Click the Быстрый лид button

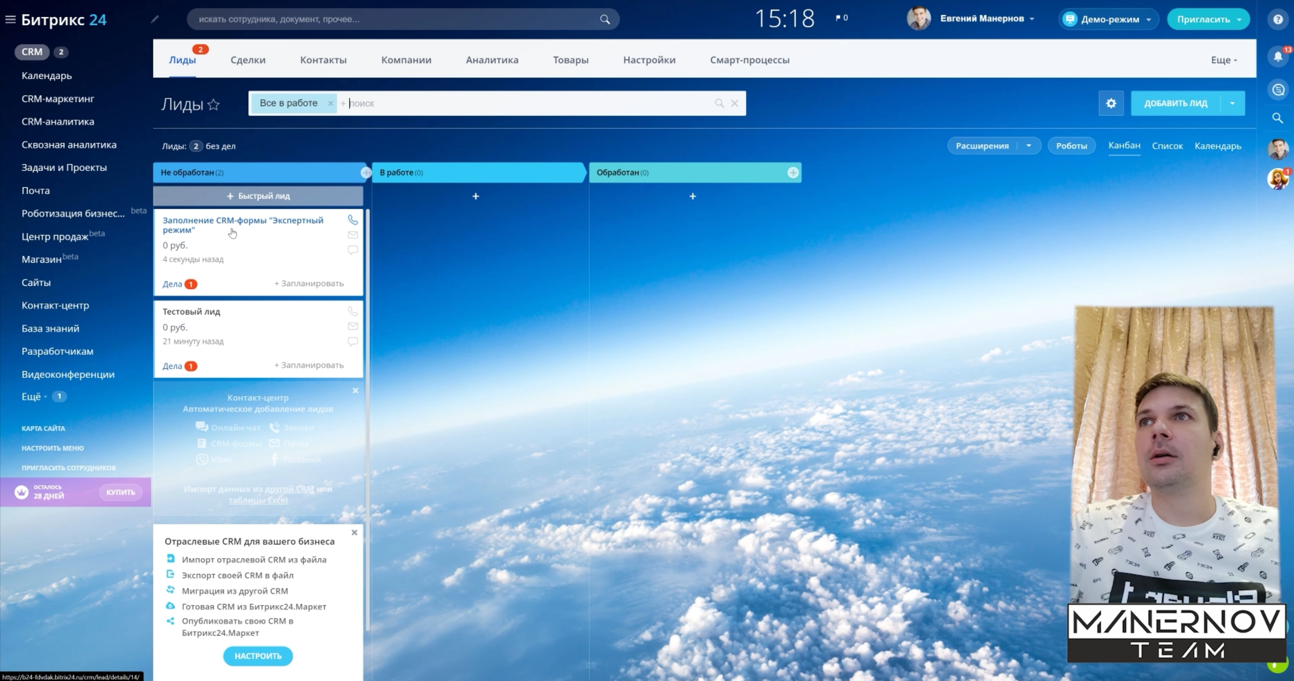tap(258, 196)
